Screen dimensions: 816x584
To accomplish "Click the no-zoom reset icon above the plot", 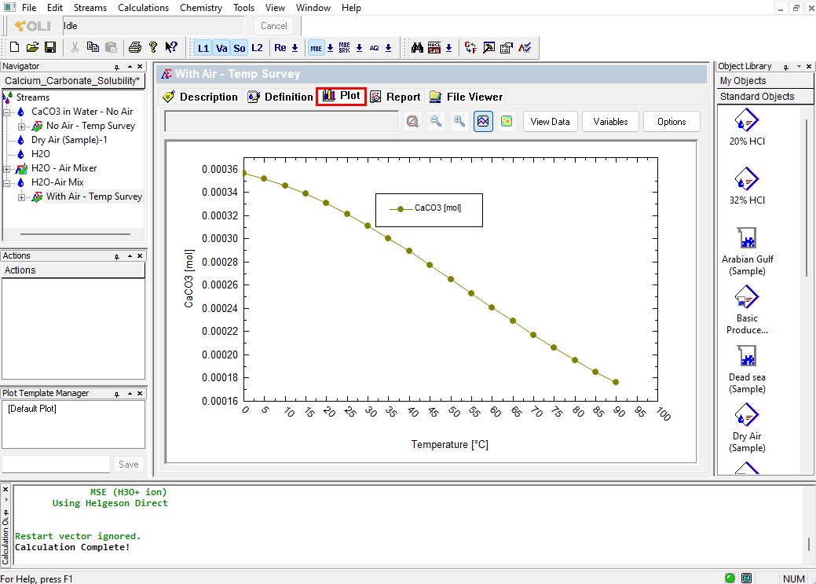I will pyautogui.click(x=412, y=121).
